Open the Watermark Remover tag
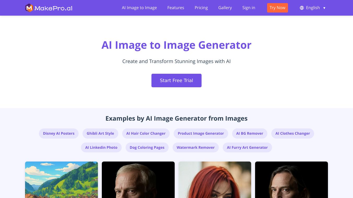The width and height of the screenshot is (353, 198). point(196,147)
